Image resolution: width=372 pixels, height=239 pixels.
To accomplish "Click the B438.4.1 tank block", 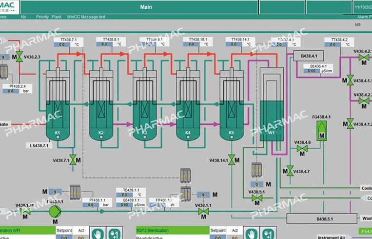I will coord(310,56).
